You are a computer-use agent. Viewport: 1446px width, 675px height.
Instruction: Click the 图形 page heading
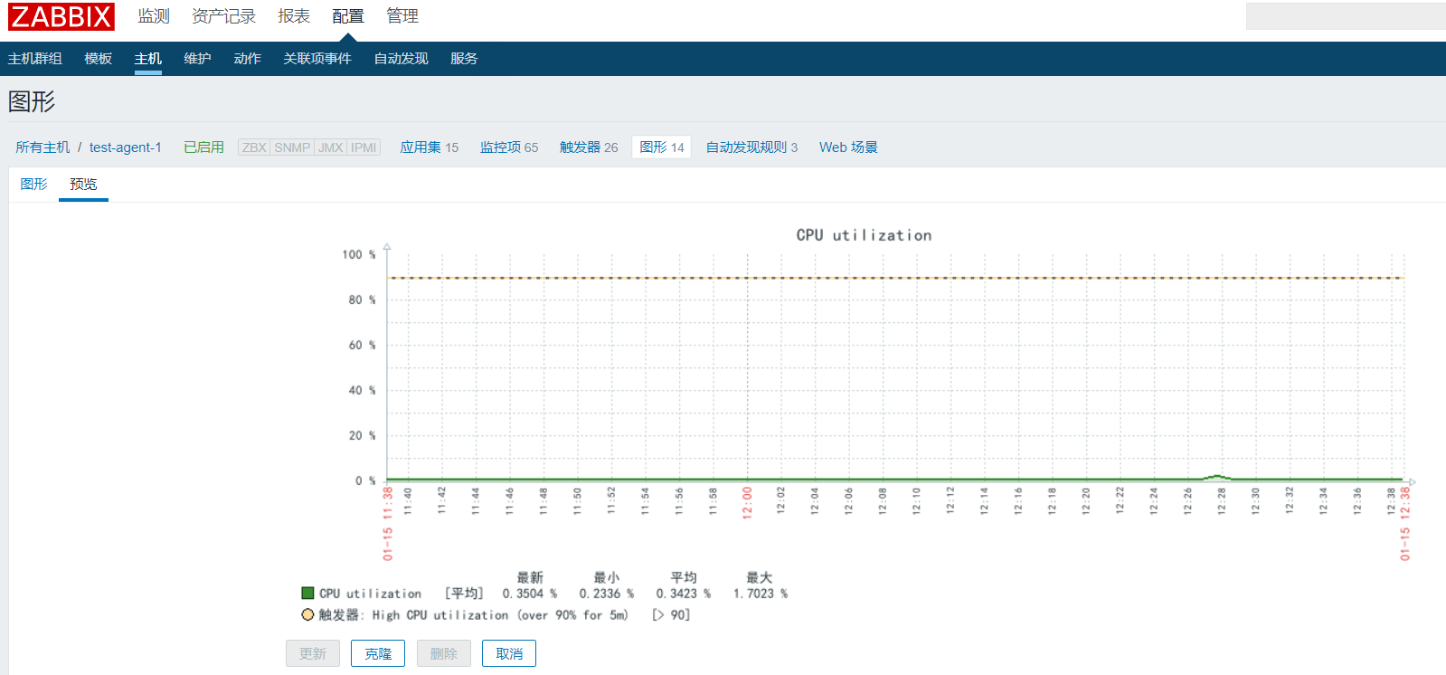click(32, 101)
